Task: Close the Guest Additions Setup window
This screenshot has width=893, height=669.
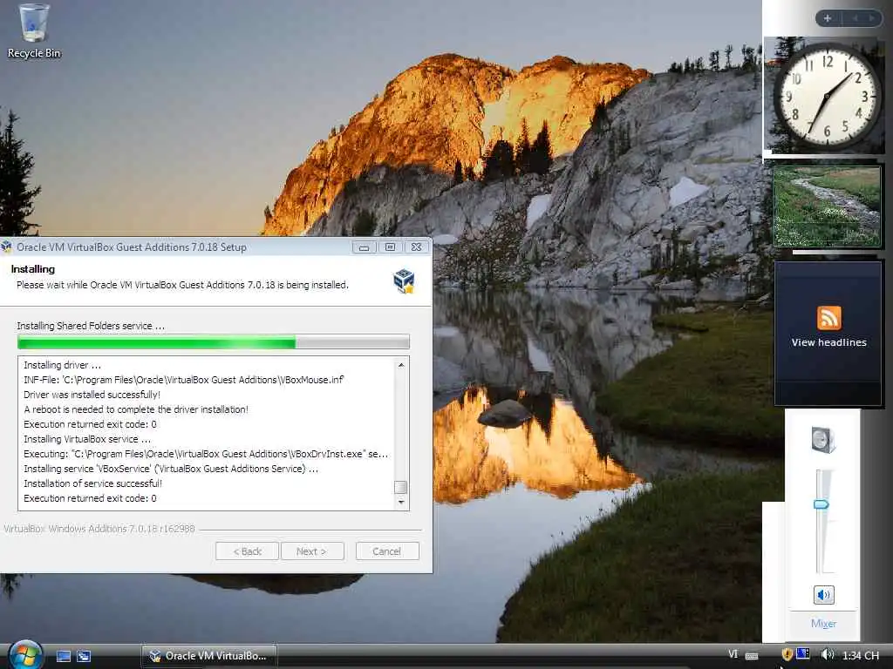Action: tap(416, 247)
